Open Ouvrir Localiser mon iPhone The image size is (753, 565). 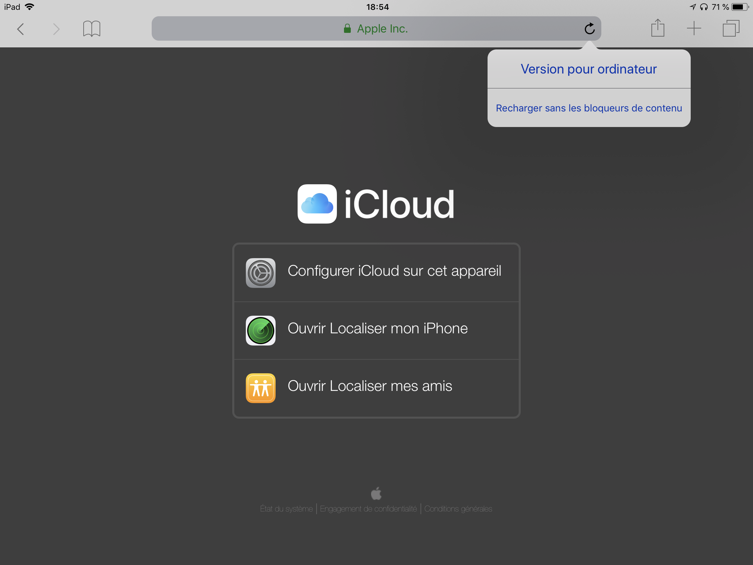tap(378, 328)
